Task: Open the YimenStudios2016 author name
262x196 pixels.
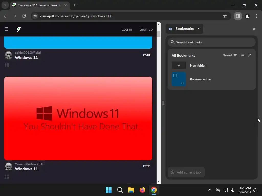Action: [x=30, y=164]
